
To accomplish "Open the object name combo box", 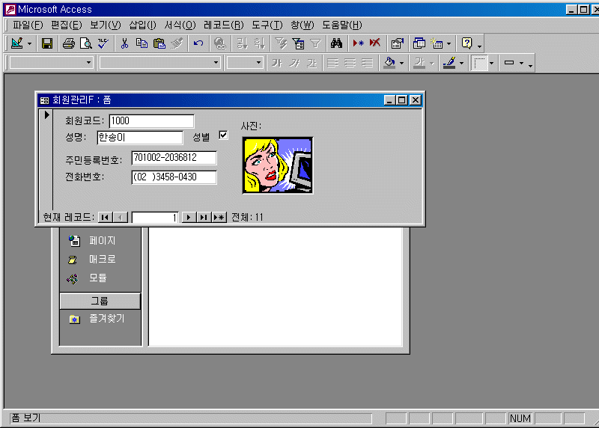I will (x=88, y=63).
